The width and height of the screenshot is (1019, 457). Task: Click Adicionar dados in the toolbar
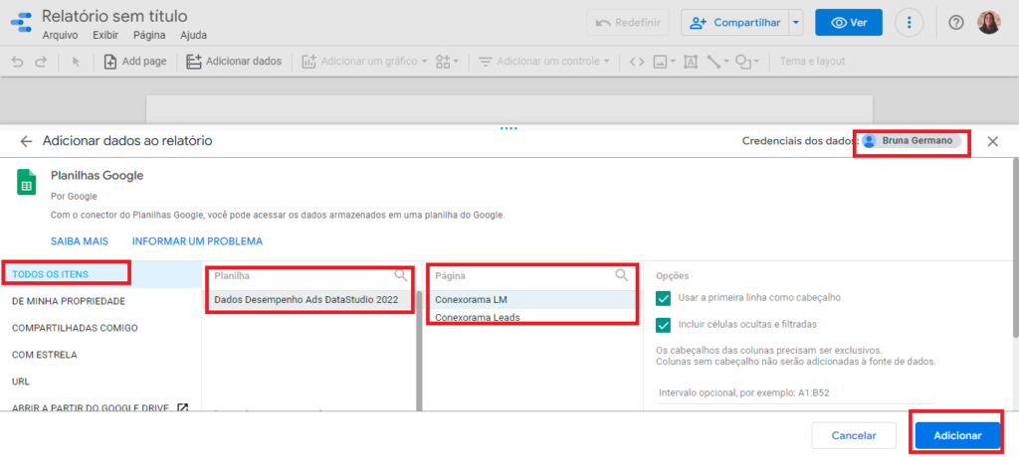(234, 62)
